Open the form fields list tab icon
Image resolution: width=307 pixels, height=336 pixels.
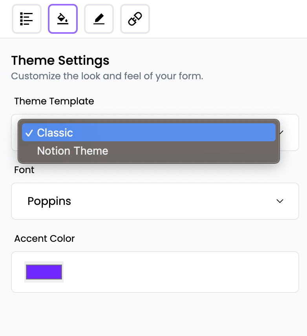point(27,19)
